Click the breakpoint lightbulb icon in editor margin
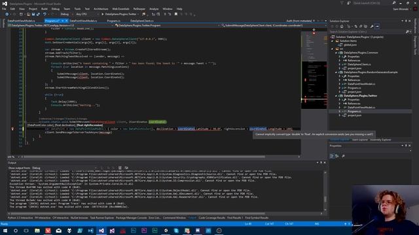419x235 pixels. 12,129
